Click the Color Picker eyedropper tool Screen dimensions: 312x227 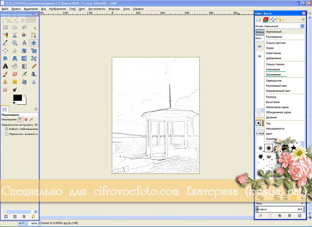pos(5,43)
